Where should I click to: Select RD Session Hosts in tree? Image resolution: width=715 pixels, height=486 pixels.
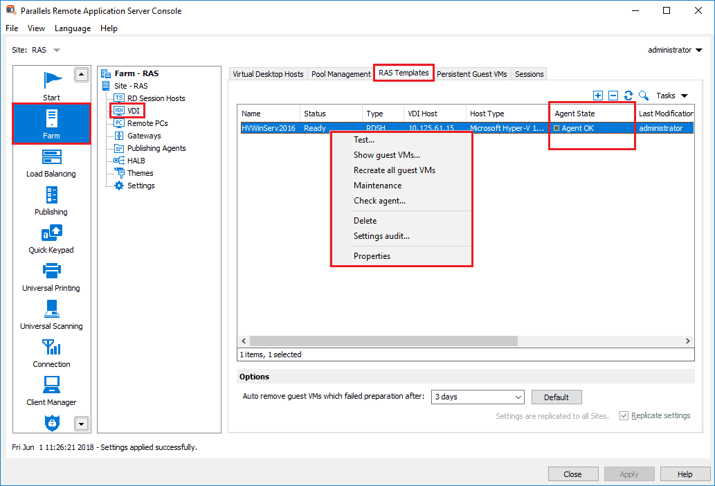pyautogui.click(x=156, y=98)
